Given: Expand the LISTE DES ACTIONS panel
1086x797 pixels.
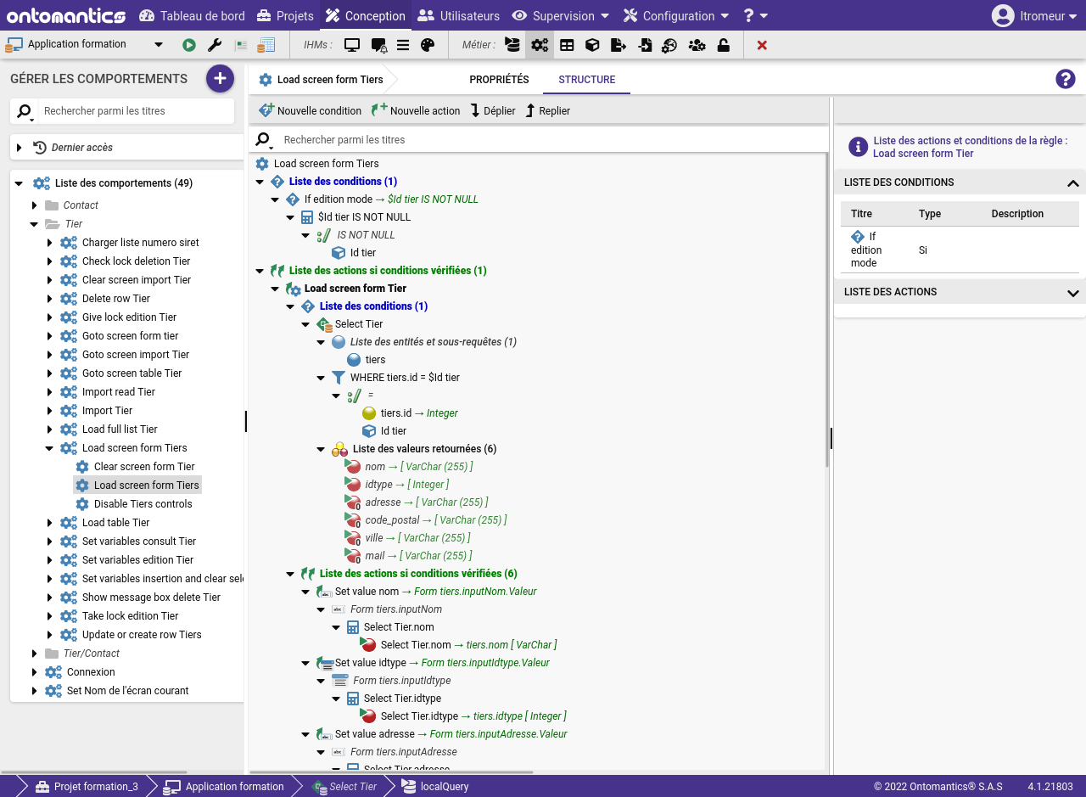Looking at the screenshot, I should point(1072,293).
